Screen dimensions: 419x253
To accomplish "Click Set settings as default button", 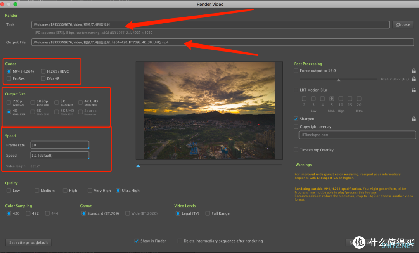I will point(29,243).
